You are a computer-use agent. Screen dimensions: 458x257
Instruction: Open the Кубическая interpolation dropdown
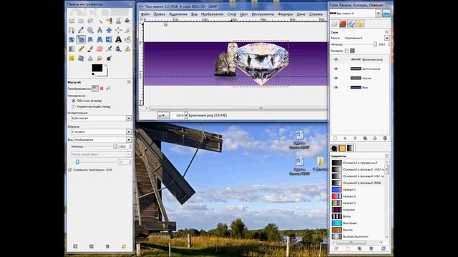101,118
